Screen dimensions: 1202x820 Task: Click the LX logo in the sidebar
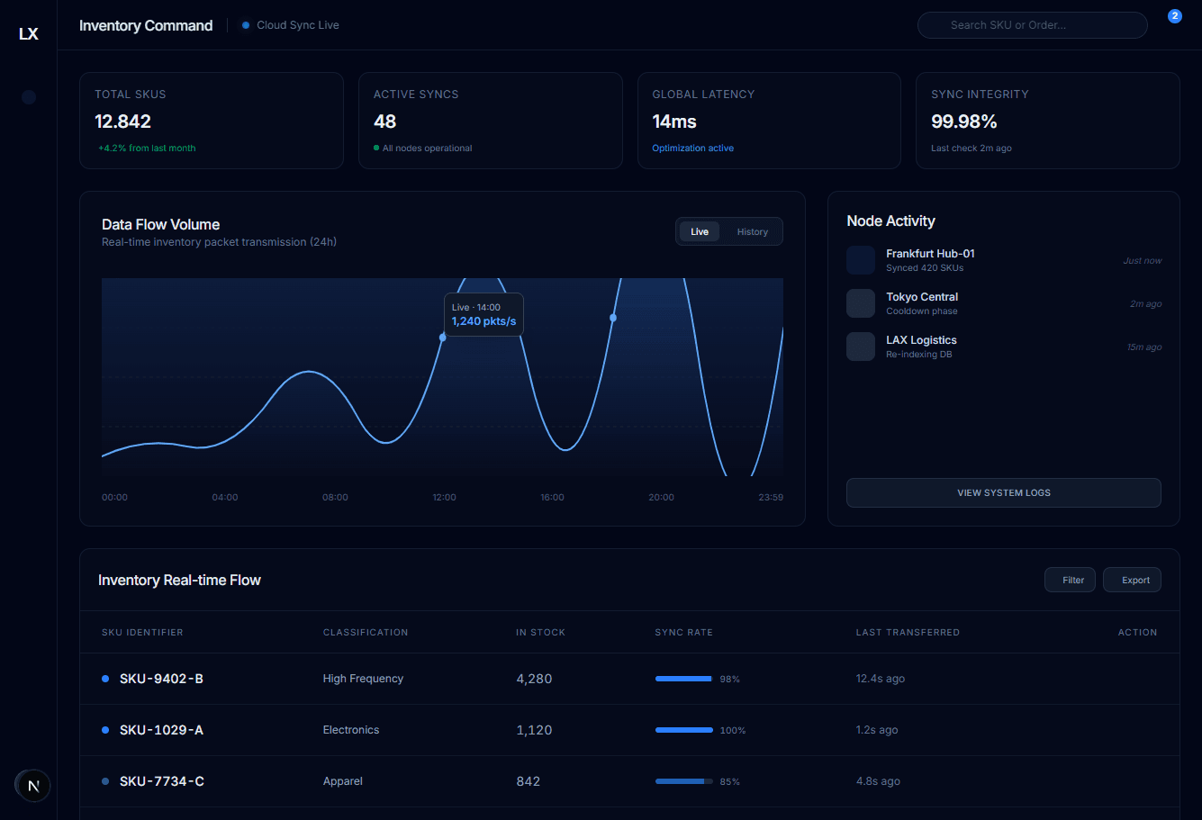pos(29,33)
